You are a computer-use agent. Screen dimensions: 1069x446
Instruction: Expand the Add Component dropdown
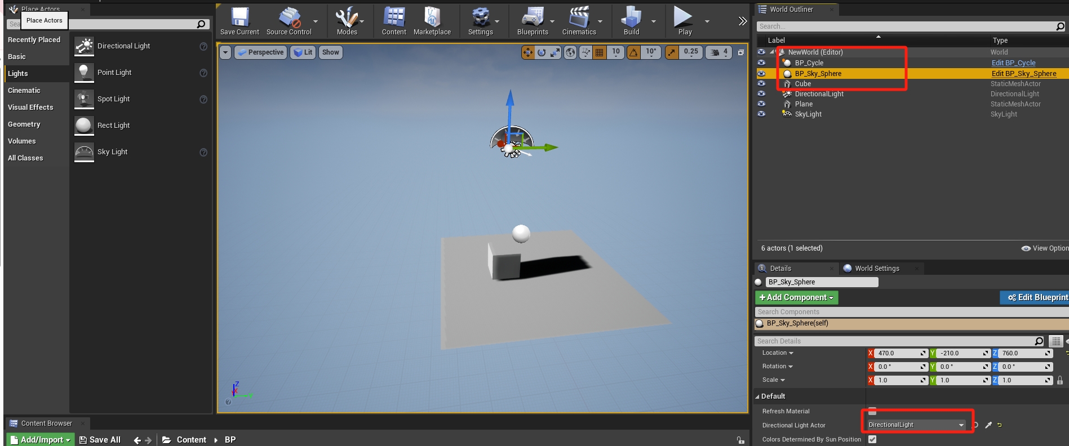[796, 297]
